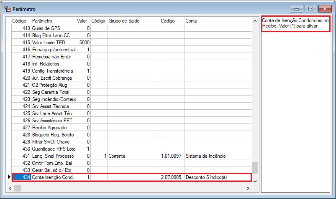The image size is (336, 199).
Task: Select the 'Lanç. Sinal Processo' cell
Action: 54,156
